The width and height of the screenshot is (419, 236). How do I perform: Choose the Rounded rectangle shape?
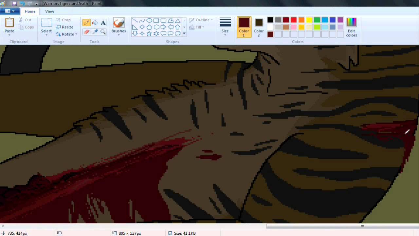coord(163,20)
